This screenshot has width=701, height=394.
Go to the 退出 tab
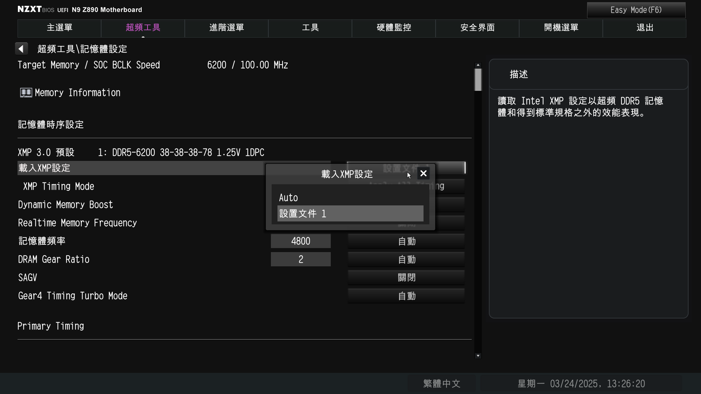click(645, 28)
